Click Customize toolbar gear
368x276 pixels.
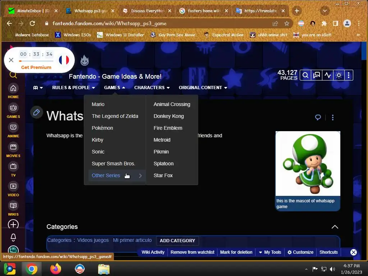pyautogui.click(x=300, y=252)
